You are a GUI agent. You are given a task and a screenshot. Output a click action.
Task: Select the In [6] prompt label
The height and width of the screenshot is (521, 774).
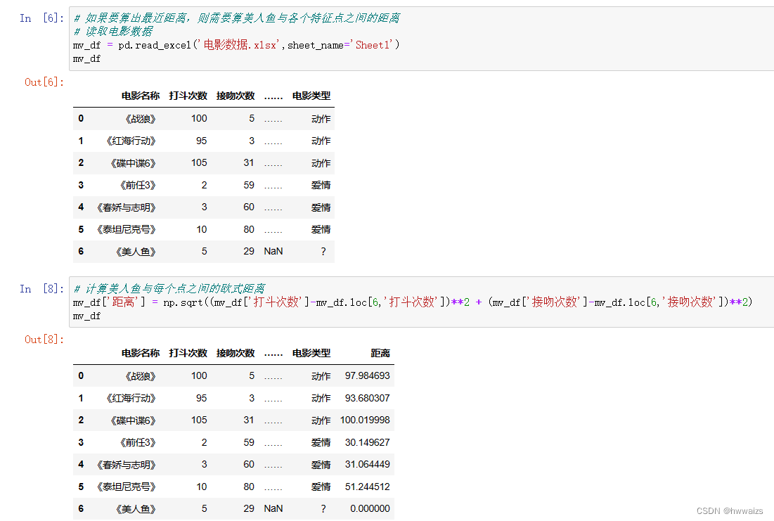42,18
